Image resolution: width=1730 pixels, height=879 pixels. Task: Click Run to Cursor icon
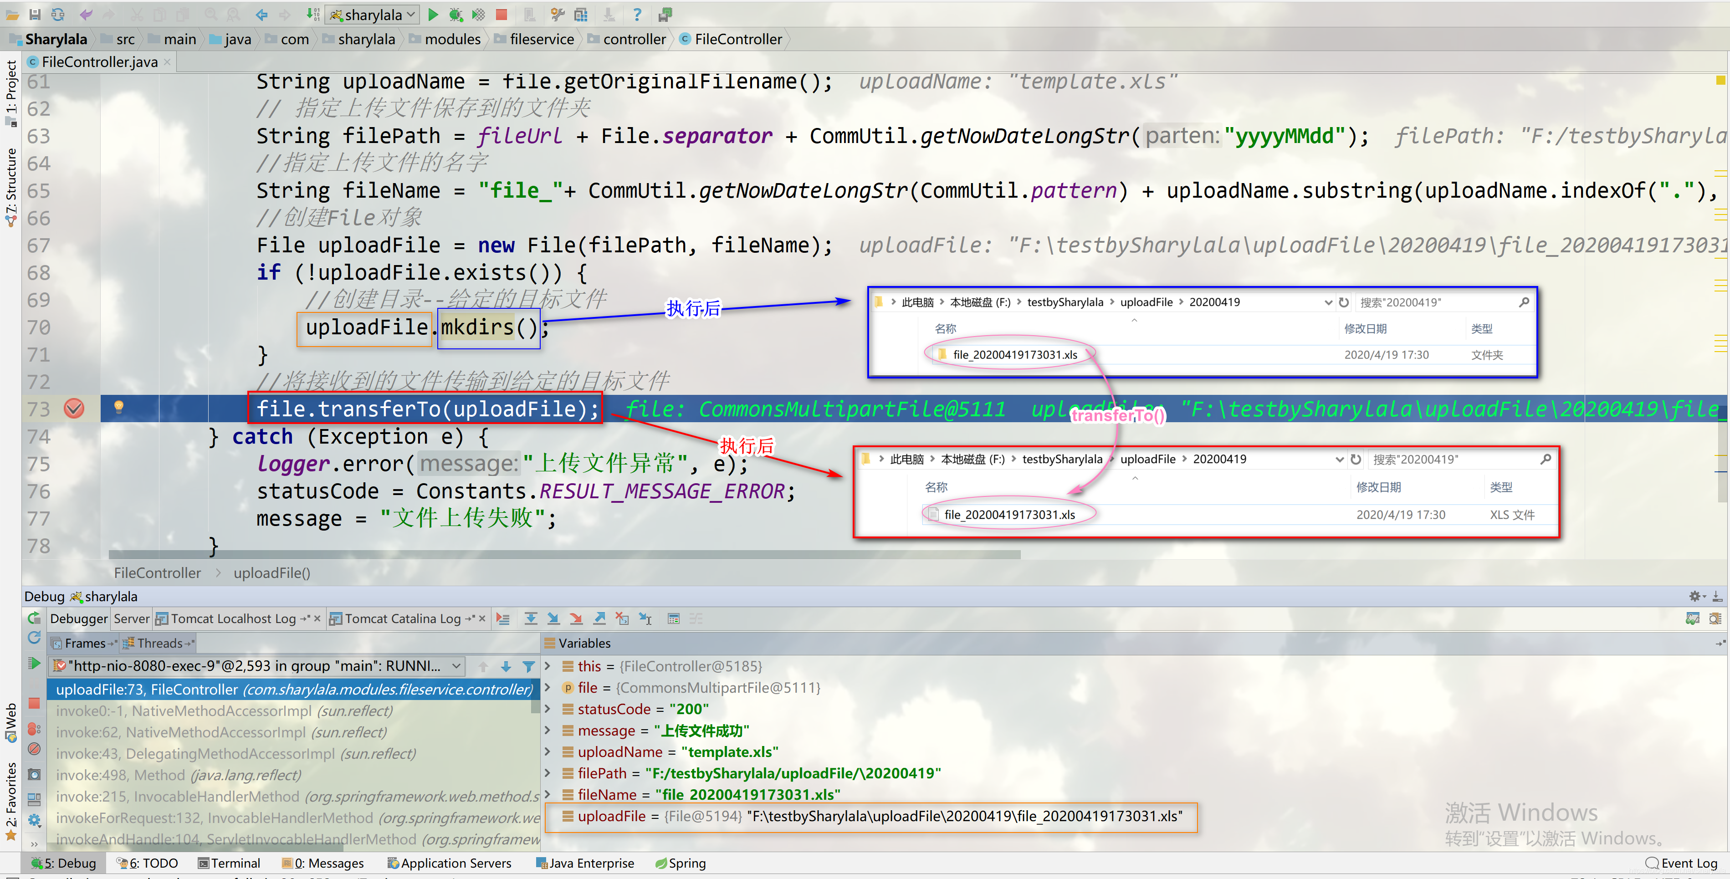click(645, 618)
